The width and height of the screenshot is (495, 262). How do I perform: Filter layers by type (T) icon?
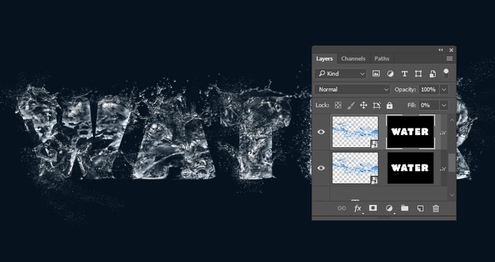click(x=404, y=73)
